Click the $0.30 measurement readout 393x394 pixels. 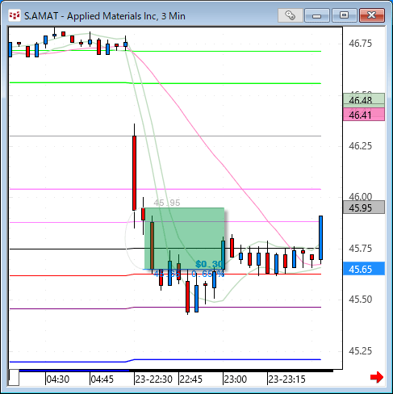point(209,264)
